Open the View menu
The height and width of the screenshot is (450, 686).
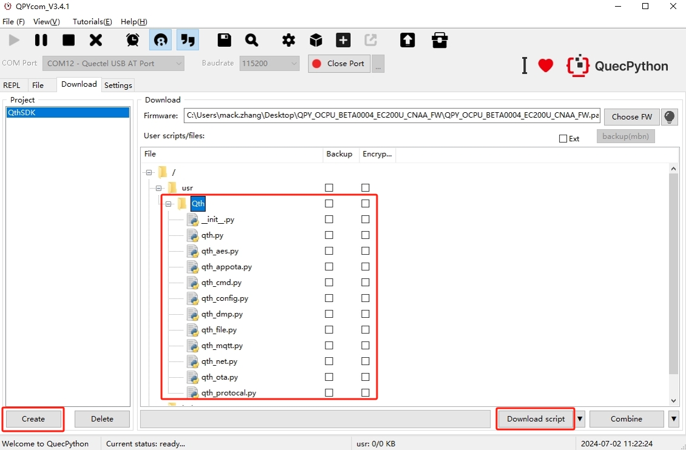[46, 21]
